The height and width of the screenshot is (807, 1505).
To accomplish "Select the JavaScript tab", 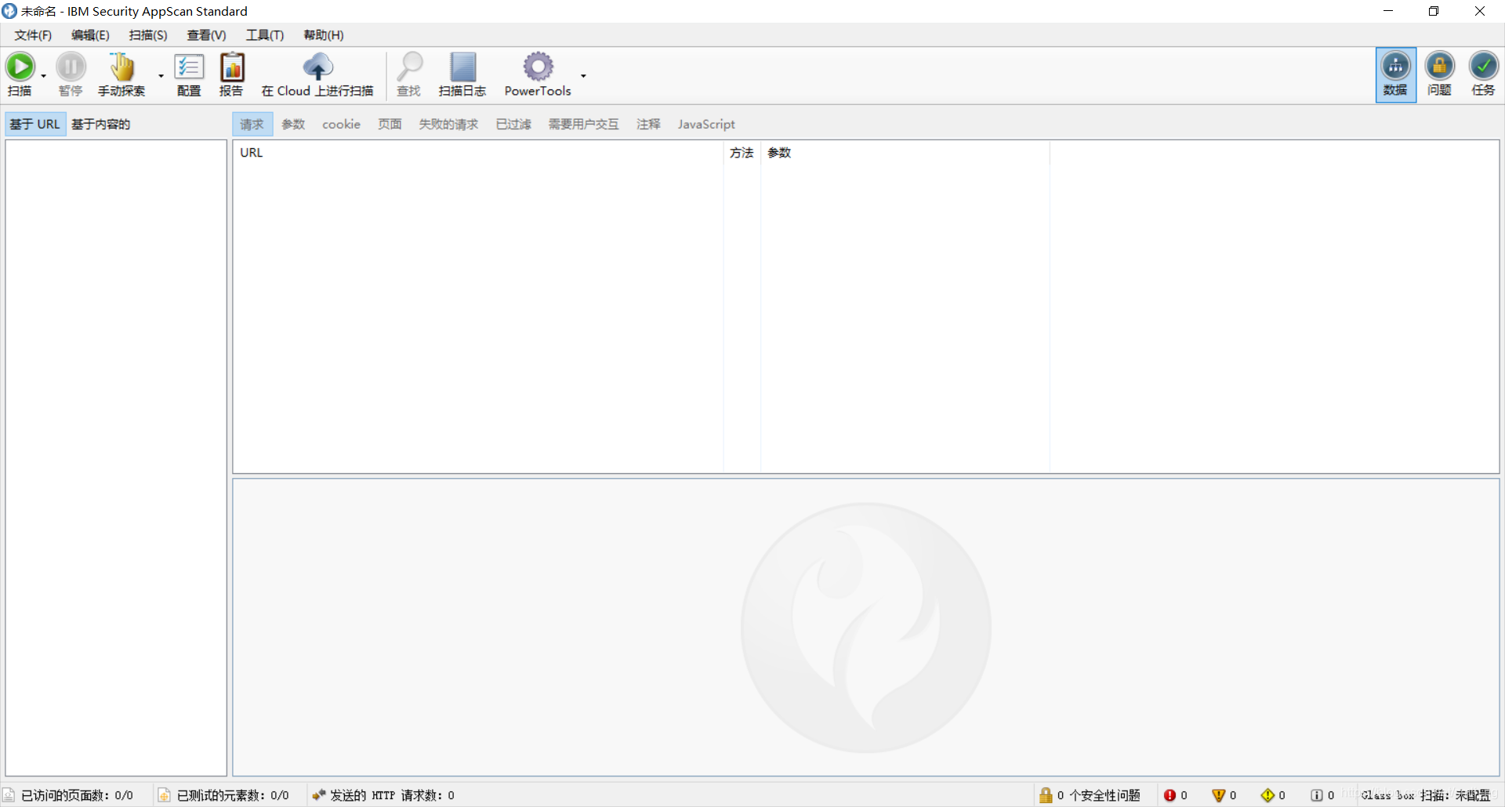I will tap(706, 124).
